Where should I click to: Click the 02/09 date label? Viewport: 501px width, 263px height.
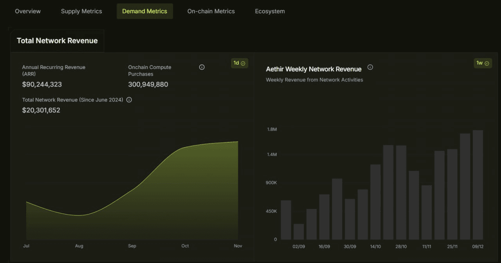299,247
